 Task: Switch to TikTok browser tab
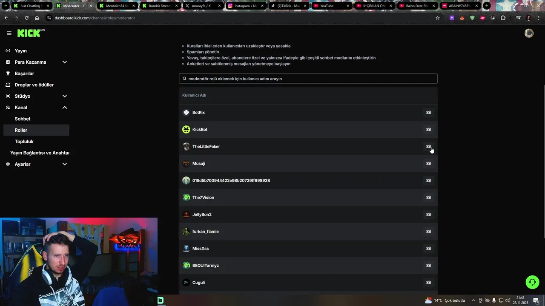point(288,6)
